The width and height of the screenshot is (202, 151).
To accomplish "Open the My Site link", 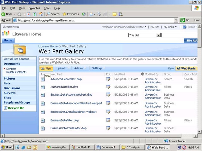I will (155, 27).
